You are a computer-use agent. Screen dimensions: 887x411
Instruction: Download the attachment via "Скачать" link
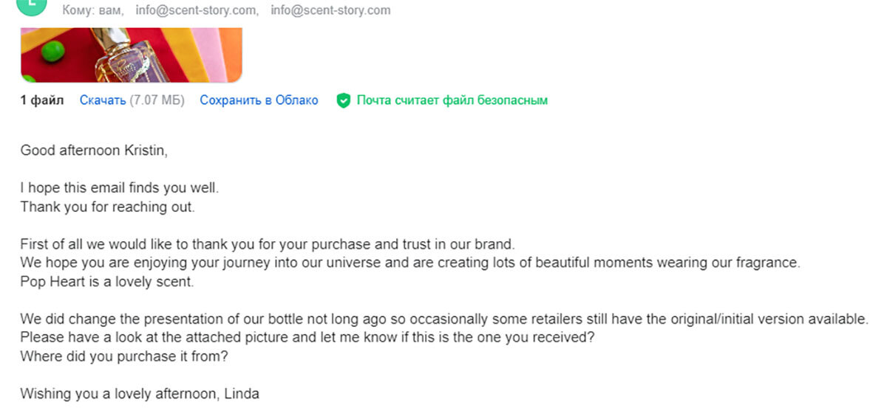103,100
